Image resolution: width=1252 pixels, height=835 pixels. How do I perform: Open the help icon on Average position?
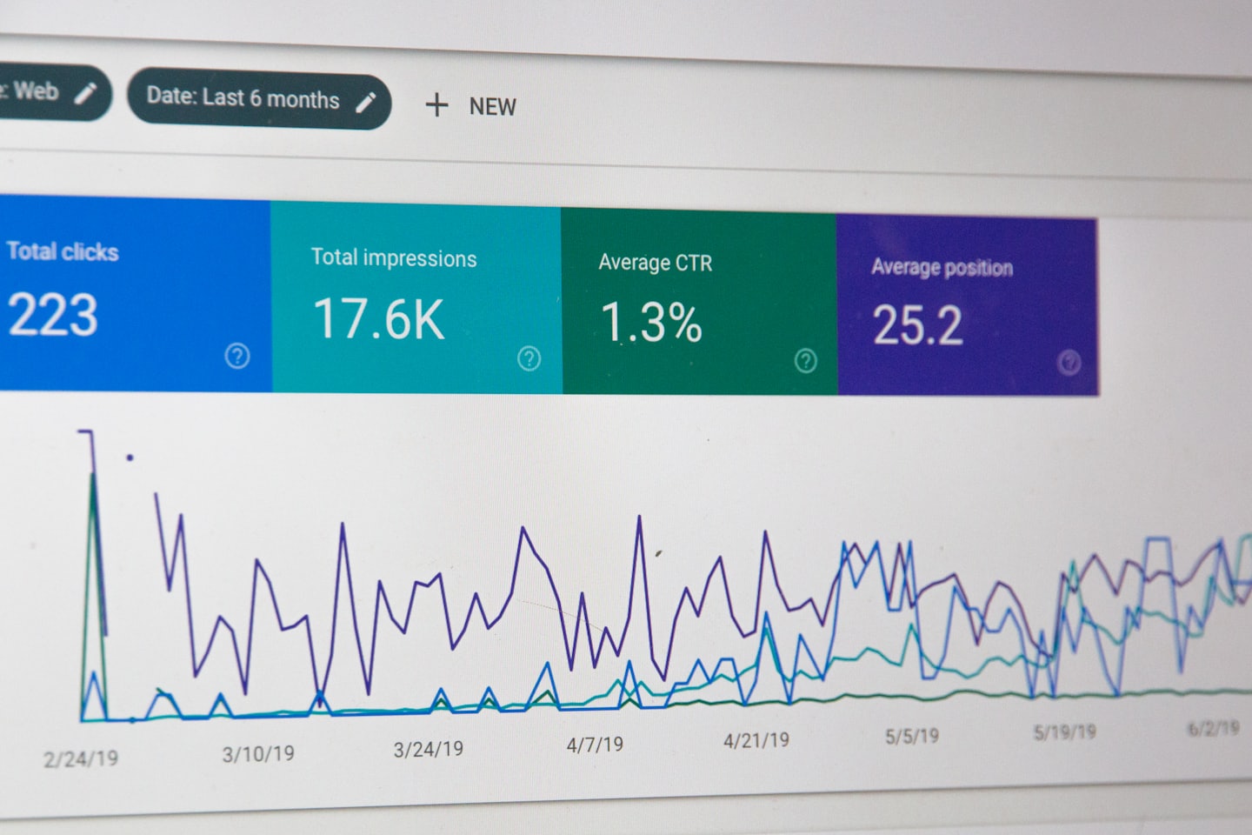pyautogui.click(x=1069, y=363)
